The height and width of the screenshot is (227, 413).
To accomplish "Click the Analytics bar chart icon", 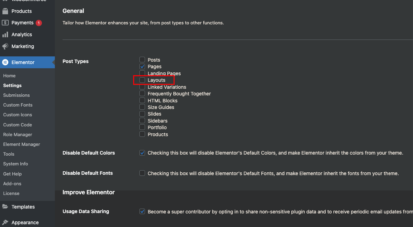I will click(x=5, y=34).
